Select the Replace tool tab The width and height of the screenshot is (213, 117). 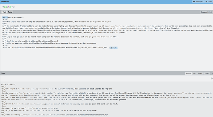[x=188, y=73]
